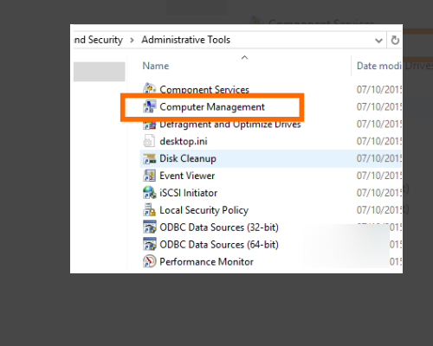Image resolution: width=433 pixels, height=346 pixels.
Task: Navigate to Administrative Tools breadcrumb
Action: coord(186,40)
